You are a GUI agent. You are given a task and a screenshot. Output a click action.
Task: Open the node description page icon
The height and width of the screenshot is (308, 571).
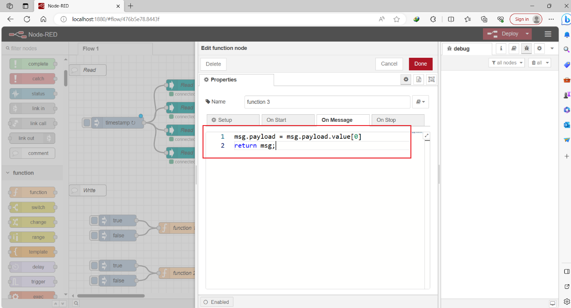point(418,79)
